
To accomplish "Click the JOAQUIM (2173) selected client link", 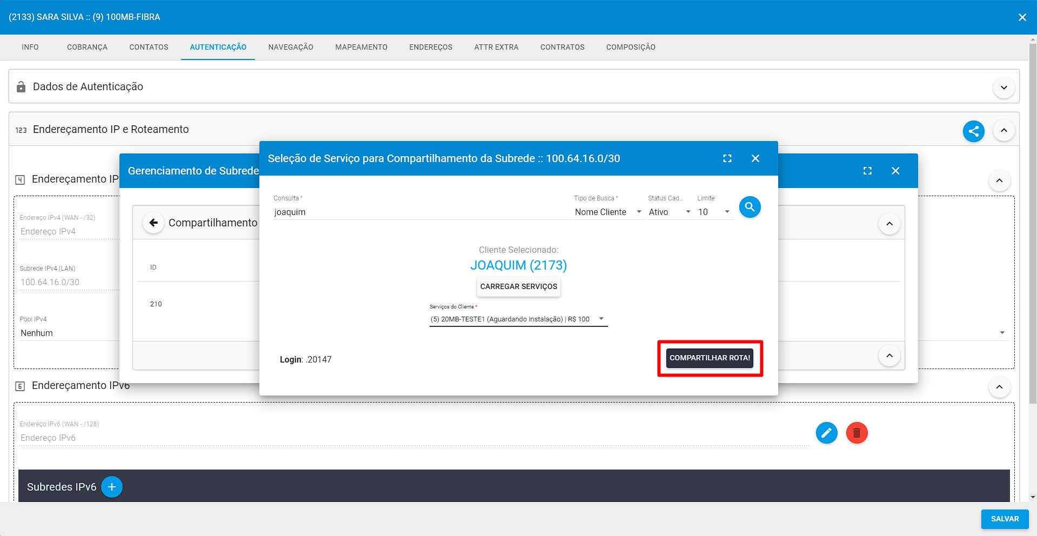I will click(x=518, y=265).
